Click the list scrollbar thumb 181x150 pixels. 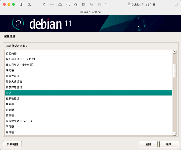point(175,70)
